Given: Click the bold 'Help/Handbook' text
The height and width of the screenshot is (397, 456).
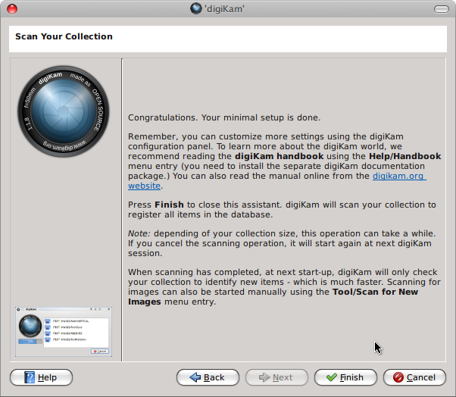Looking at the screenshot, I should click(404, 156).
